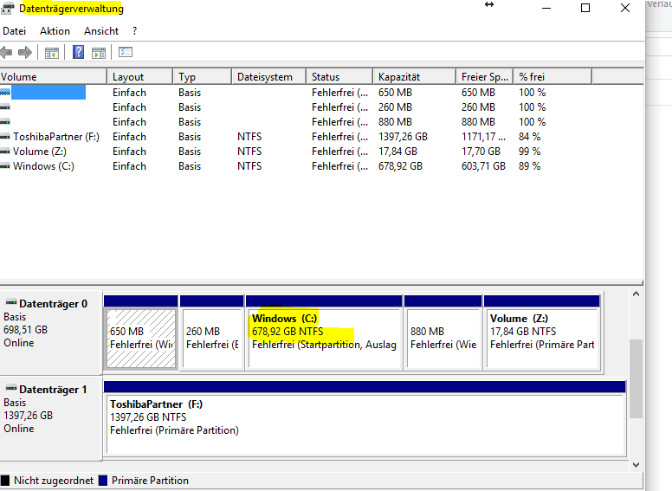This screenshot has height=491, width=672.
Task: Maximize the Datenträgerverwaltung window
Action: point(585,8)
